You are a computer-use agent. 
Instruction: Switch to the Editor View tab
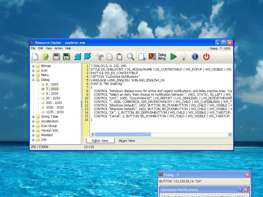[x=100, y=141]
